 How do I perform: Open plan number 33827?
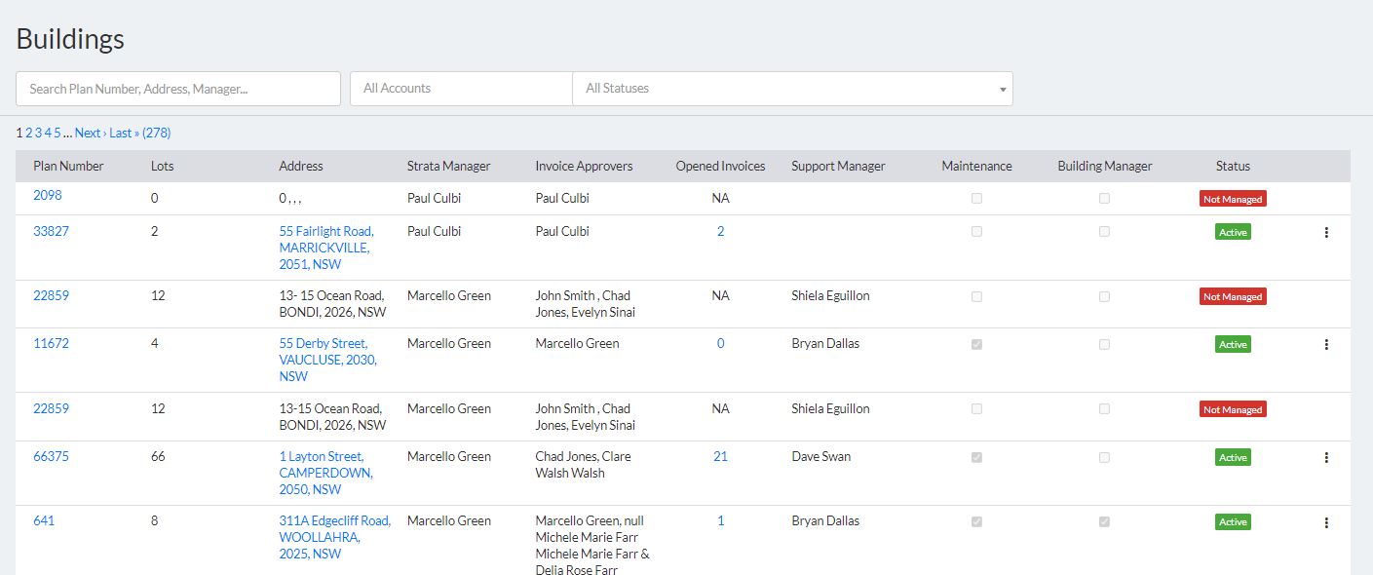click(x=51, y=231)
